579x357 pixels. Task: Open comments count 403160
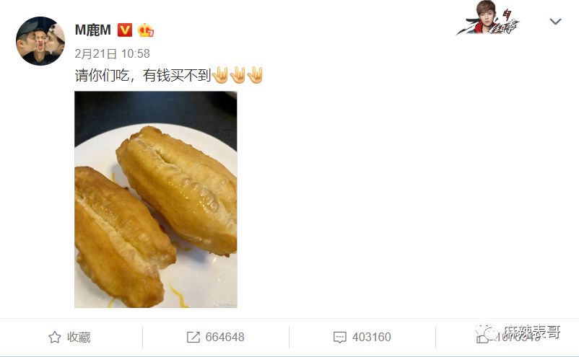point(372,337)
